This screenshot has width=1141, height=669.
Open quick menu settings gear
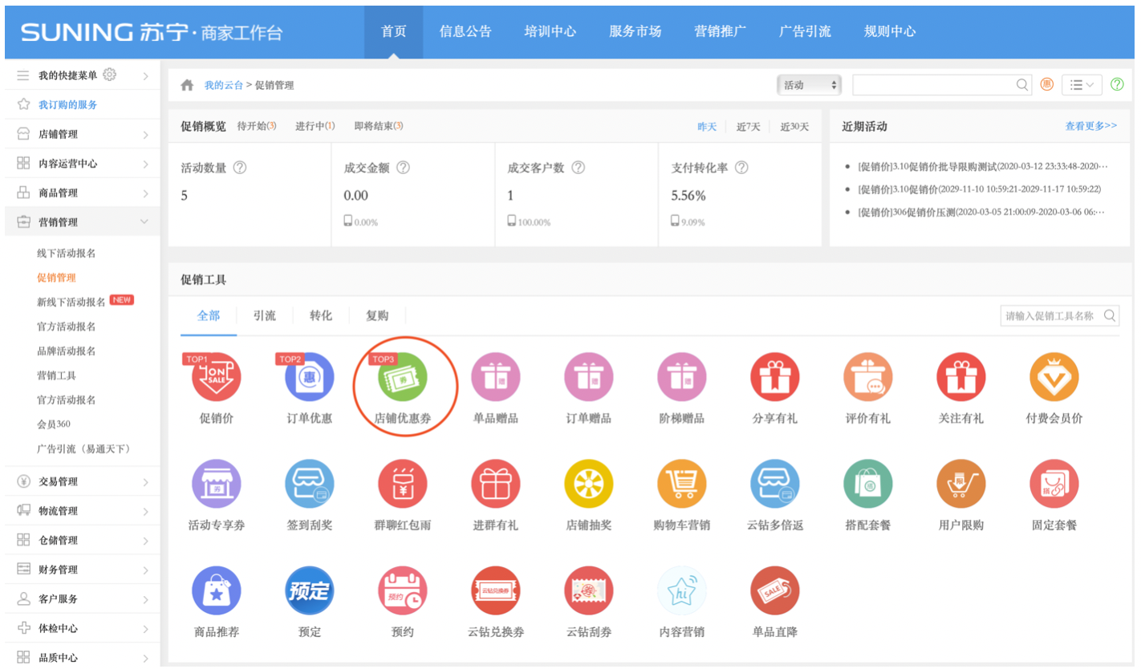tap(110, 75)
